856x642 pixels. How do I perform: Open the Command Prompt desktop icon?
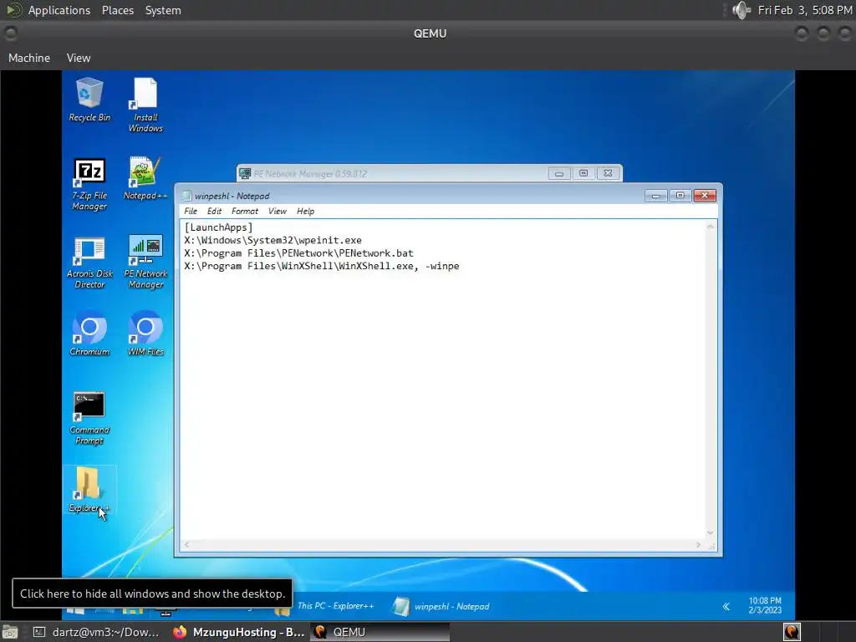pos(89,418)
